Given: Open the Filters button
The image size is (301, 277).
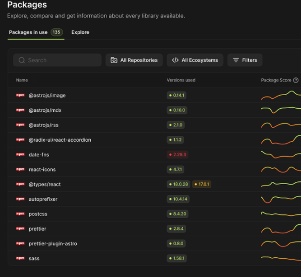Looking at the screenshot, I should (245, 60).
